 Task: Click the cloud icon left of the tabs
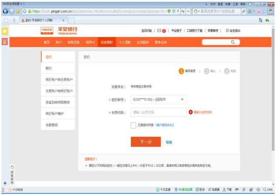tap(6, 20)
